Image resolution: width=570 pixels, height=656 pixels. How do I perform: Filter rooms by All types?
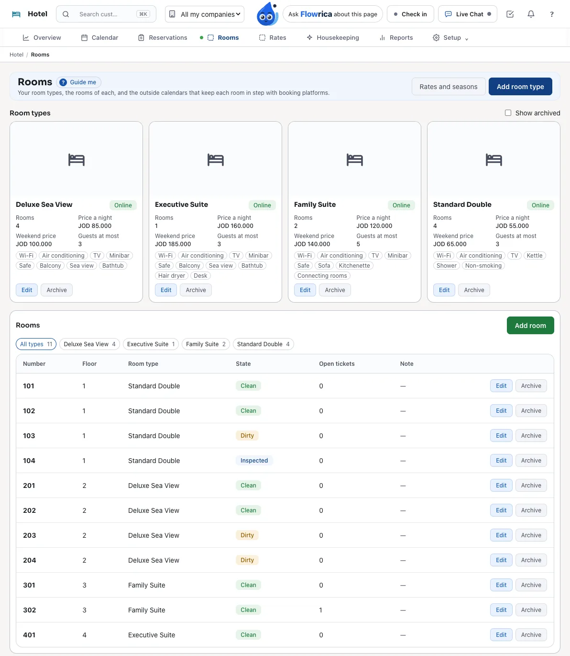point(36,344)
